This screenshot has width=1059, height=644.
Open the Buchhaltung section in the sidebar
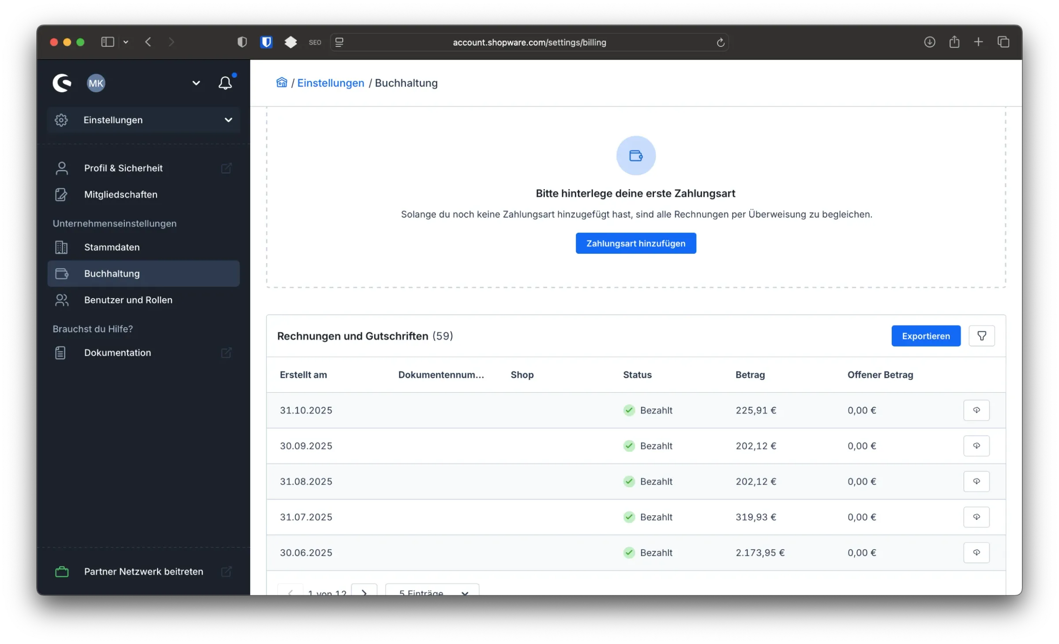[111, 274]
